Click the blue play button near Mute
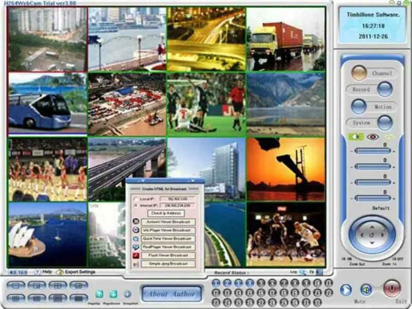 [x=346, y=290]
